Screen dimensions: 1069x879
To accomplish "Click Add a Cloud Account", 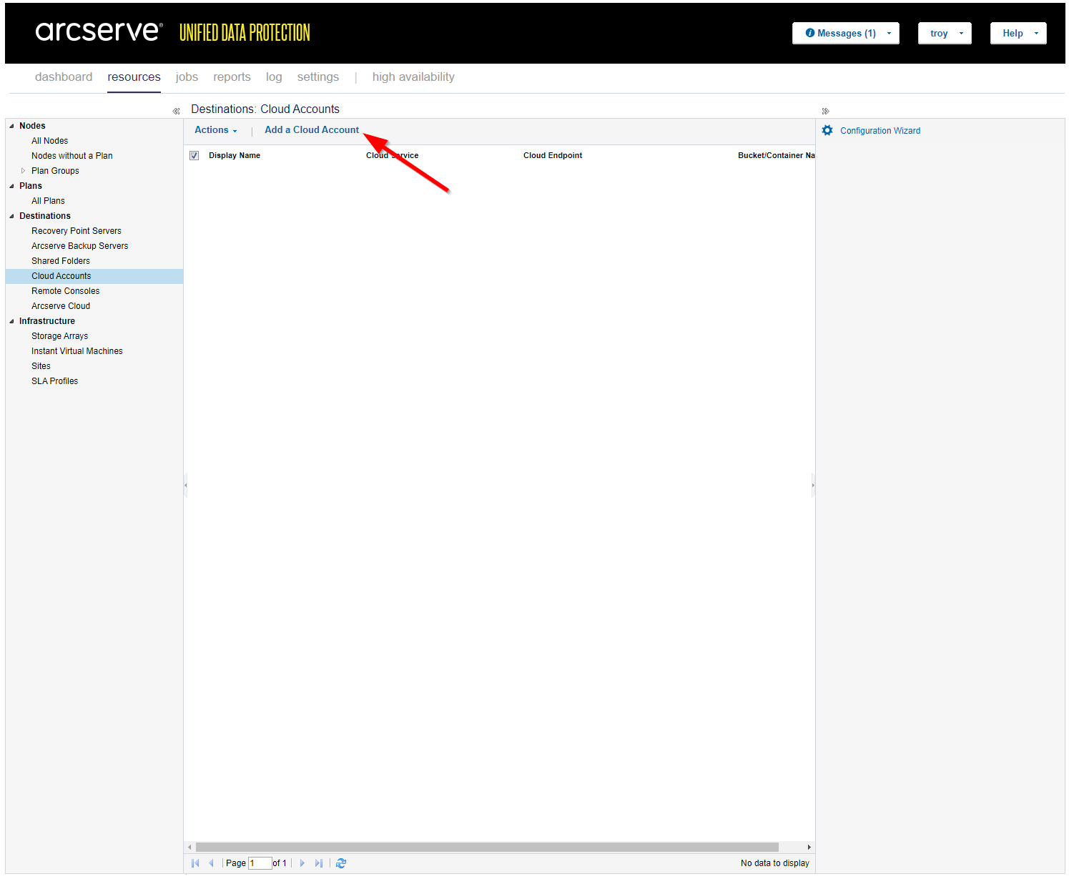I will tap(312, 130).
